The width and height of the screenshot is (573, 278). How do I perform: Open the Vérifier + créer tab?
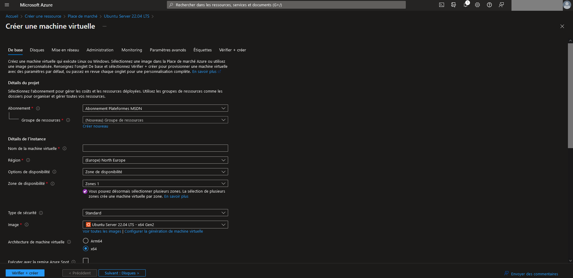pyautogui.click(x=233, y=50)
